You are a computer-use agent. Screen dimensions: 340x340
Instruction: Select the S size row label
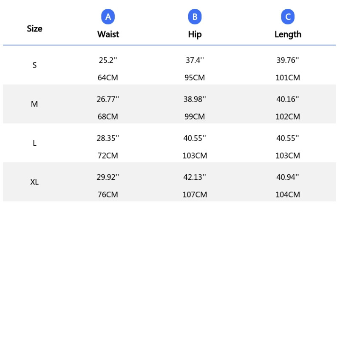(34, 65)
